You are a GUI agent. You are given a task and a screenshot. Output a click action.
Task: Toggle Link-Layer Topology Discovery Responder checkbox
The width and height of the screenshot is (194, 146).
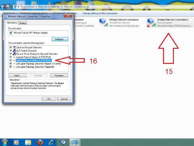11,67
